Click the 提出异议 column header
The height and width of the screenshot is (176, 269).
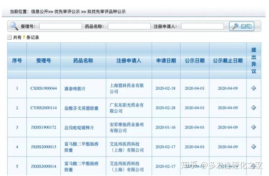click(254, 61)
